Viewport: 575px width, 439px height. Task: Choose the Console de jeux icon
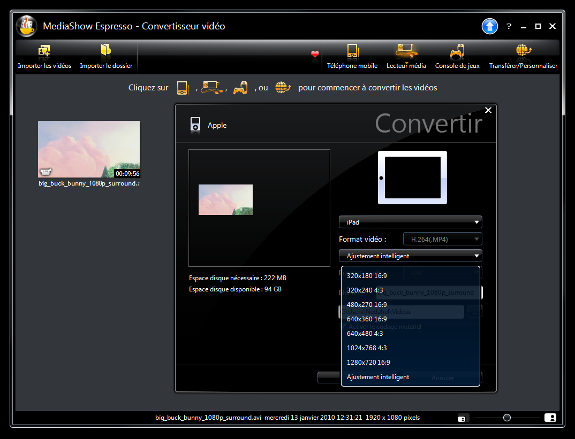[x=457, y=51]
